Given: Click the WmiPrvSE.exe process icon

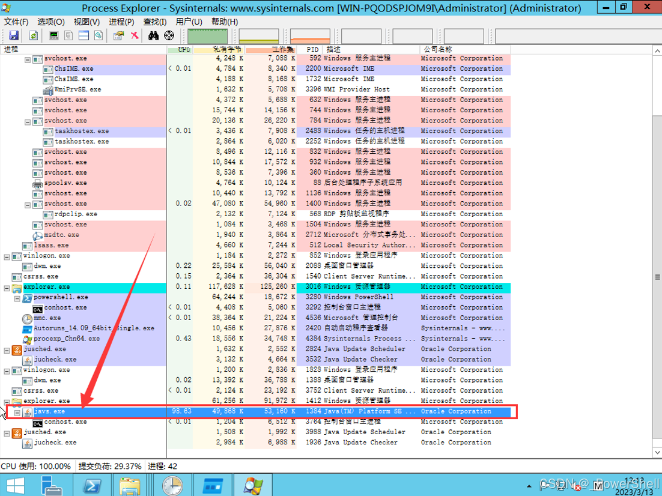Looking at the screenshot, I should (x=47, y=90).
